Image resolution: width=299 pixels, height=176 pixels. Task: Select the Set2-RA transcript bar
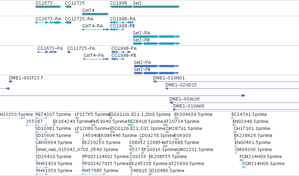click(157, 37)
